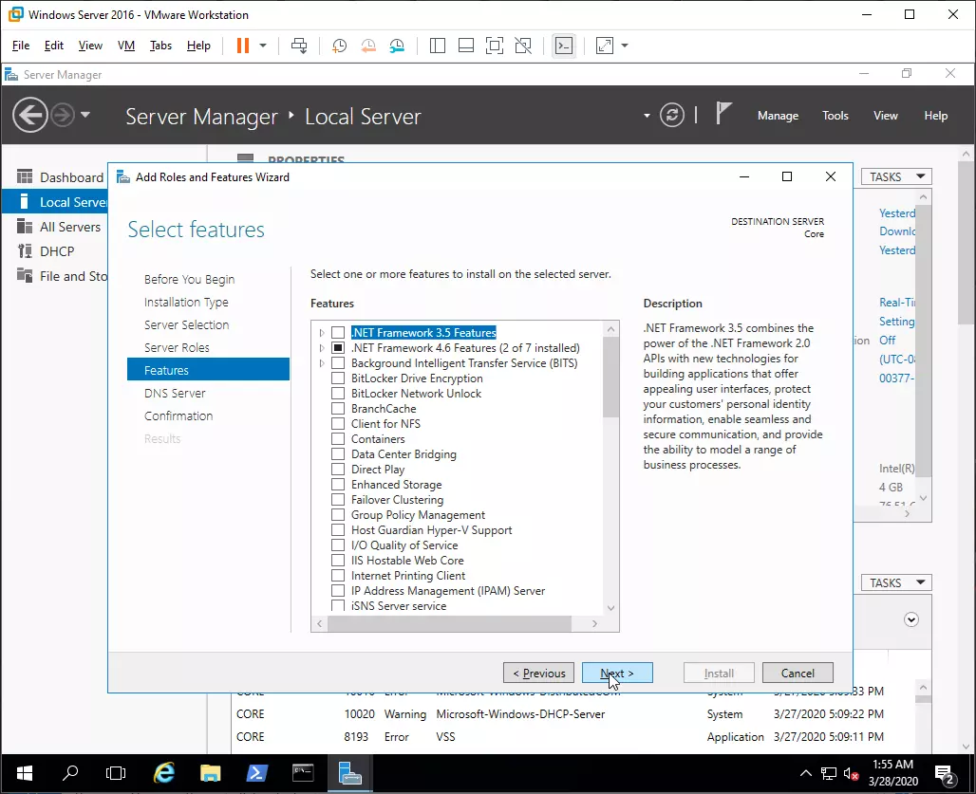The height and width of the screenshot is (794, 976).
Task: Launch PowerShell from the taskbar
Action: coord(257,773)
